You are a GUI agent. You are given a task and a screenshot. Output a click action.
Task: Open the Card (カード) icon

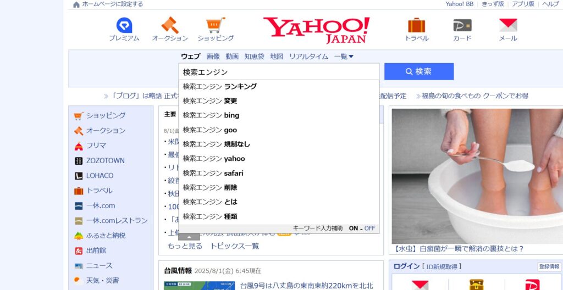pyautogui.click(x=462, y=25)
